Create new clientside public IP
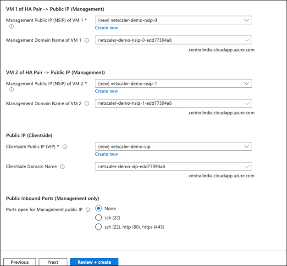The width and height of the screenshot is (287, 266). point(106,154)
